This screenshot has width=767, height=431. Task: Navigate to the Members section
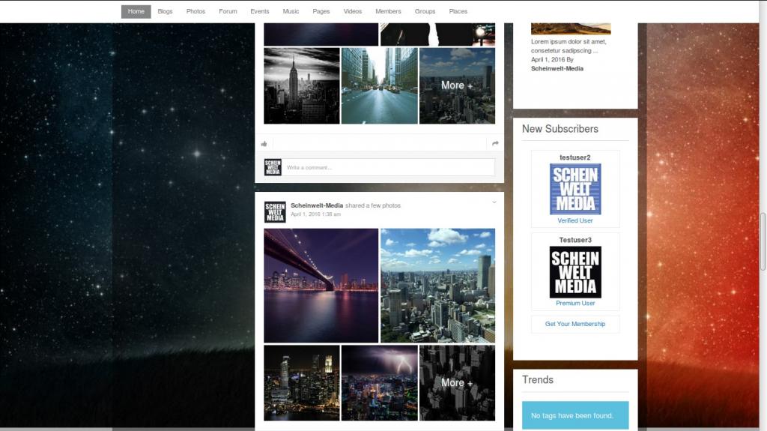click(388, 11)
